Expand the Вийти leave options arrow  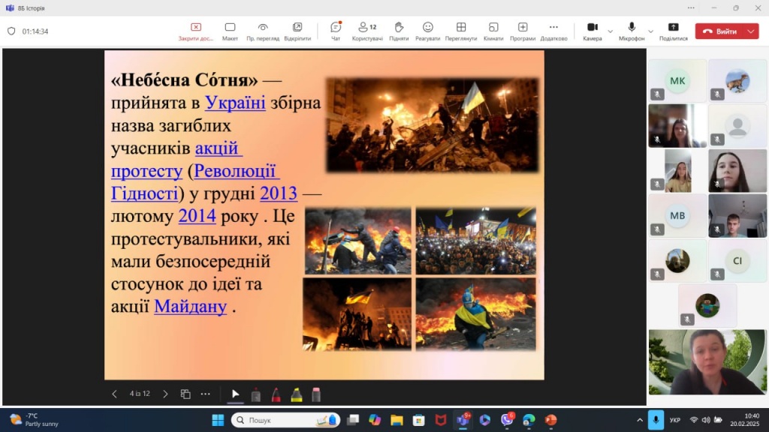pyautogui.click(x=750, y=31)
